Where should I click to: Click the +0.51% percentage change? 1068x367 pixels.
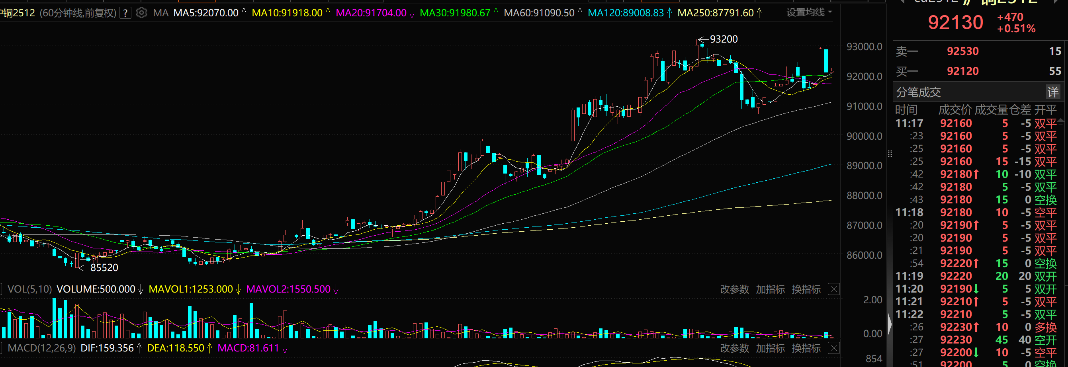(x=1016, y=29)
